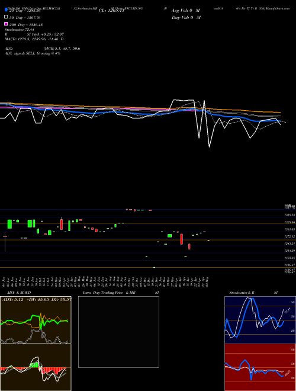Click the 'Intra Day Trading Price' panel heading

[103, 293]
